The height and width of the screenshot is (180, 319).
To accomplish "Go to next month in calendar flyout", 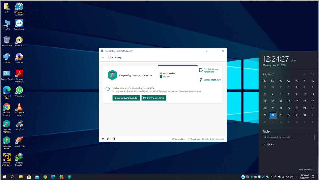I will point(312,74).
